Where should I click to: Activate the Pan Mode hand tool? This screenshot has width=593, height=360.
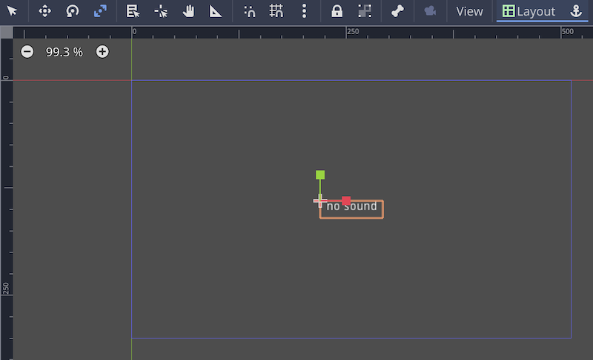click(x=188, y=11)
